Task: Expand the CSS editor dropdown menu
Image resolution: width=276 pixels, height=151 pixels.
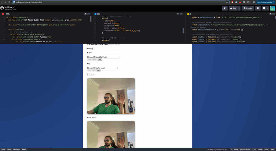Action: (181, 14)
